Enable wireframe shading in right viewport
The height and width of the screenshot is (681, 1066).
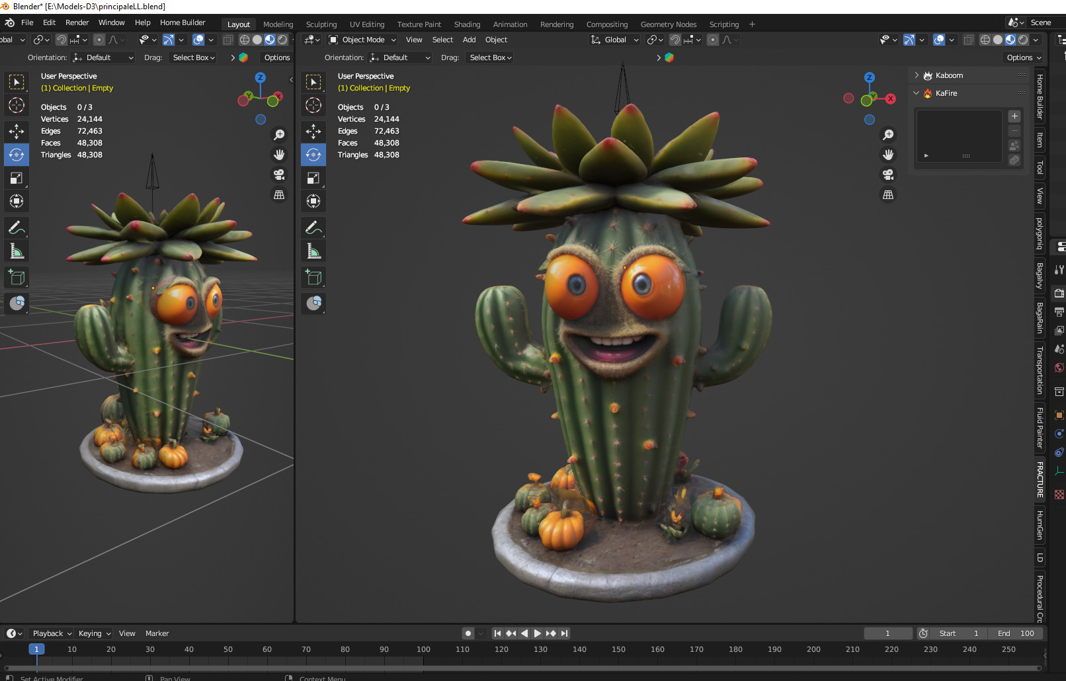click(x=985, y=40)
